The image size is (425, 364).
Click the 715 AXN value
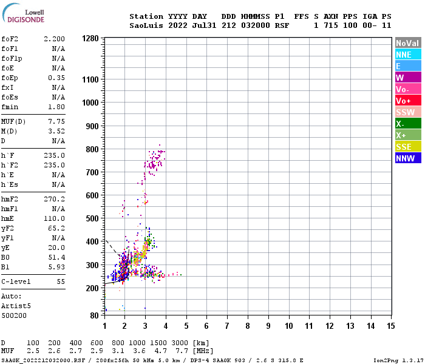pos(331,25)
